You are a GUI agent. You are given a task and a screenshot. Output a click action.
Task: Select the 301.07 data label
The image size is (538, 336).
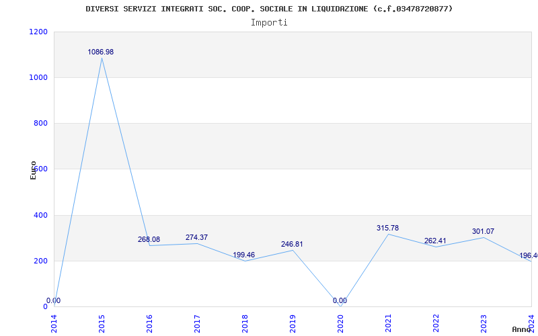pyautogui.click(x=483, y=232)
